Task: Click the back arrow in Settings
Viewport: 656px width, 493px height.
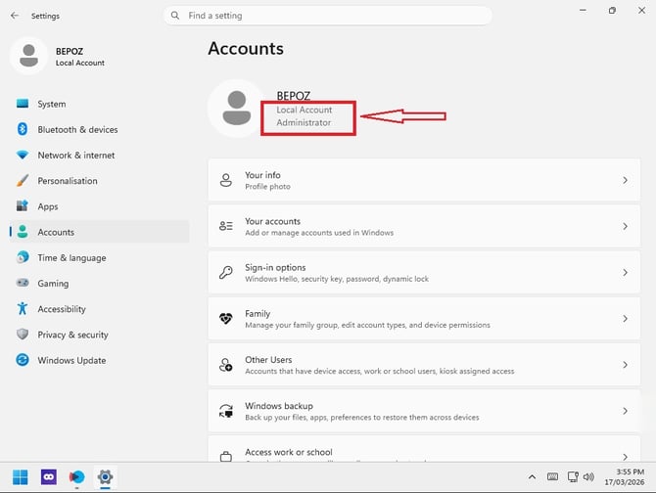Action: (15, 16)
